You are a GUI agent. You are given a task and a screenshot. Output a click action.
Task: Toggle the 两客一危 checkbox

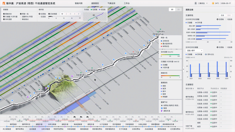tap(21, 14)
